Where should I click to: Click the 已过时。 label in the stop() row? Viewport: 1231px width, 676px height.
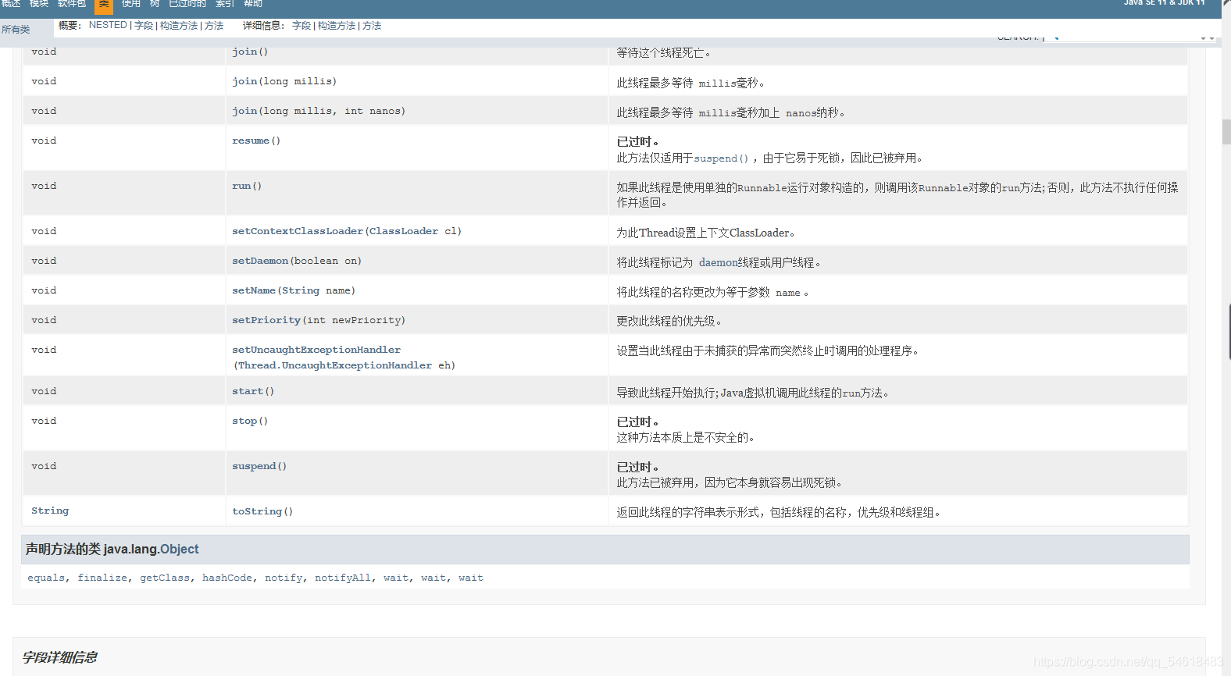point(638,422)
